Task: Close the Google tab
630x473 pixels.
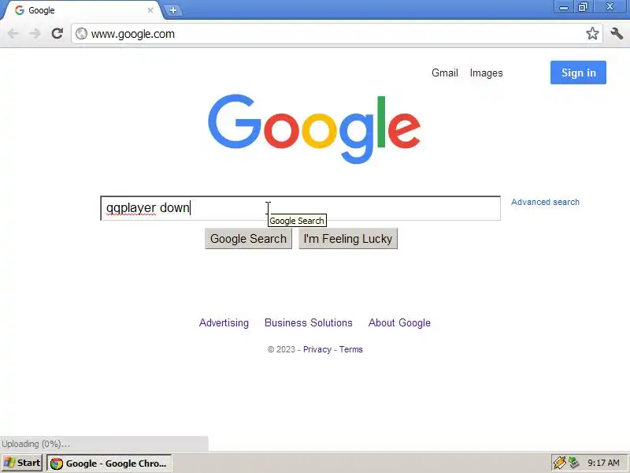Action: coord(150,10)
